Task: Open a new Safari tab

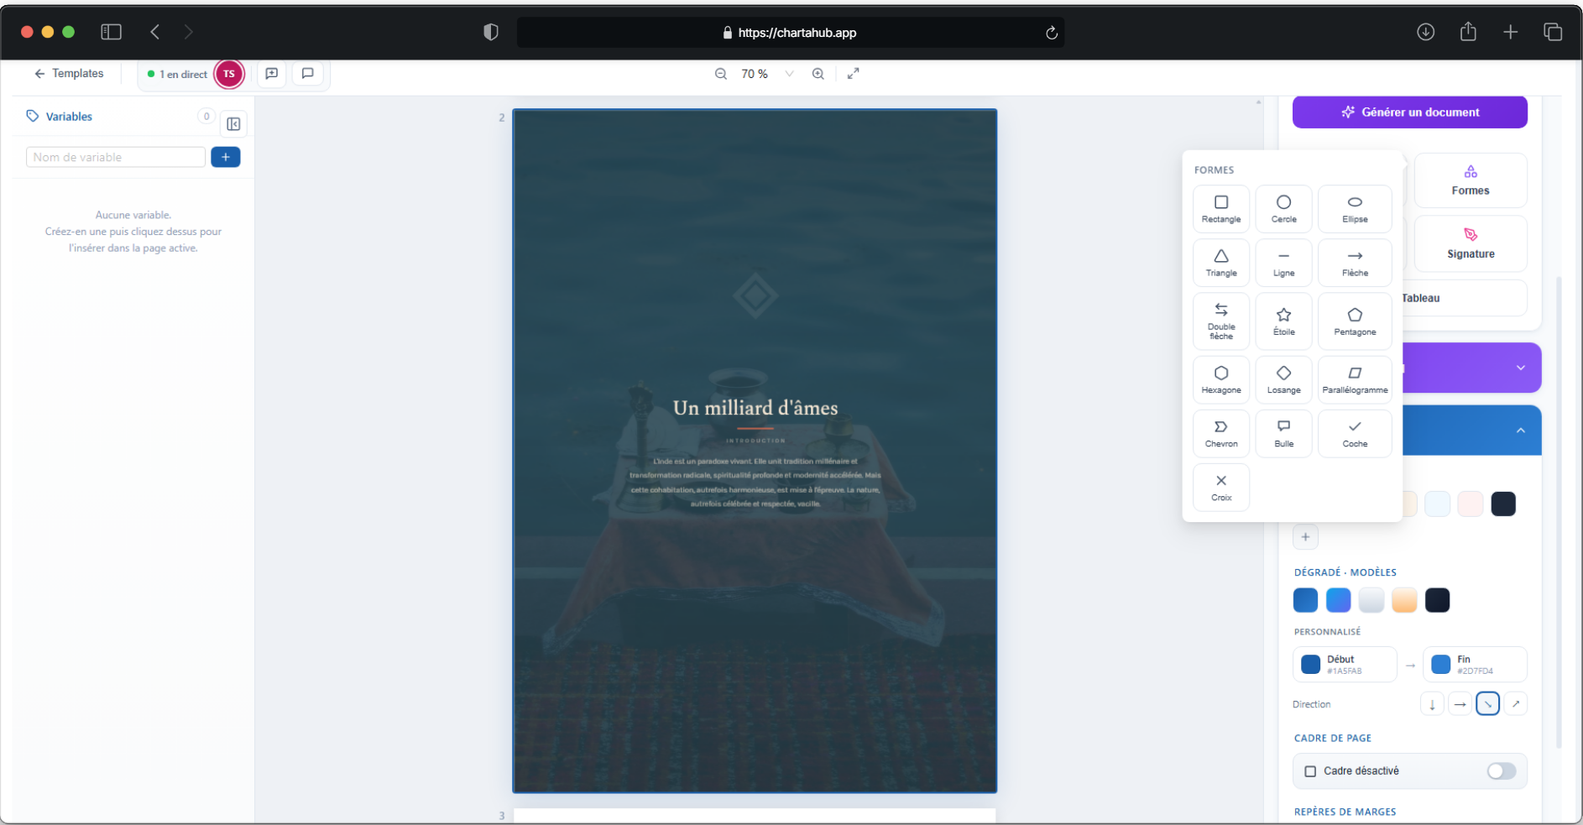Action: [x=1511, y=32]
